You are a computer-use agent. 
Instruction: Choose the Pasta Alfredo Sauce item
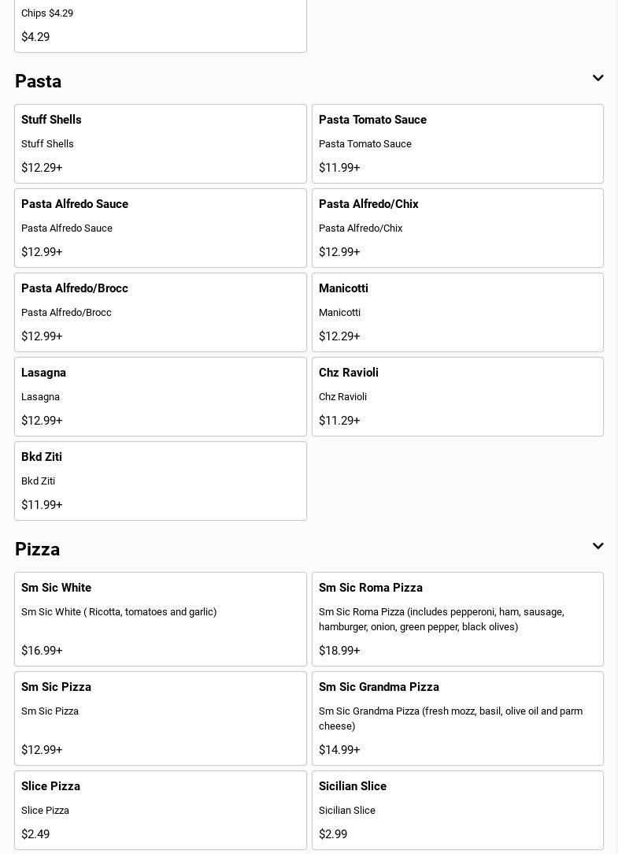160,228
